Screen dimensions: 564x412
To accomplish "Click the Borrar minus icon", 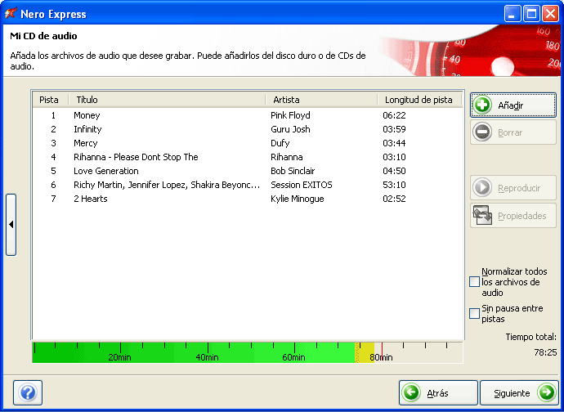I will coord(483,132).
